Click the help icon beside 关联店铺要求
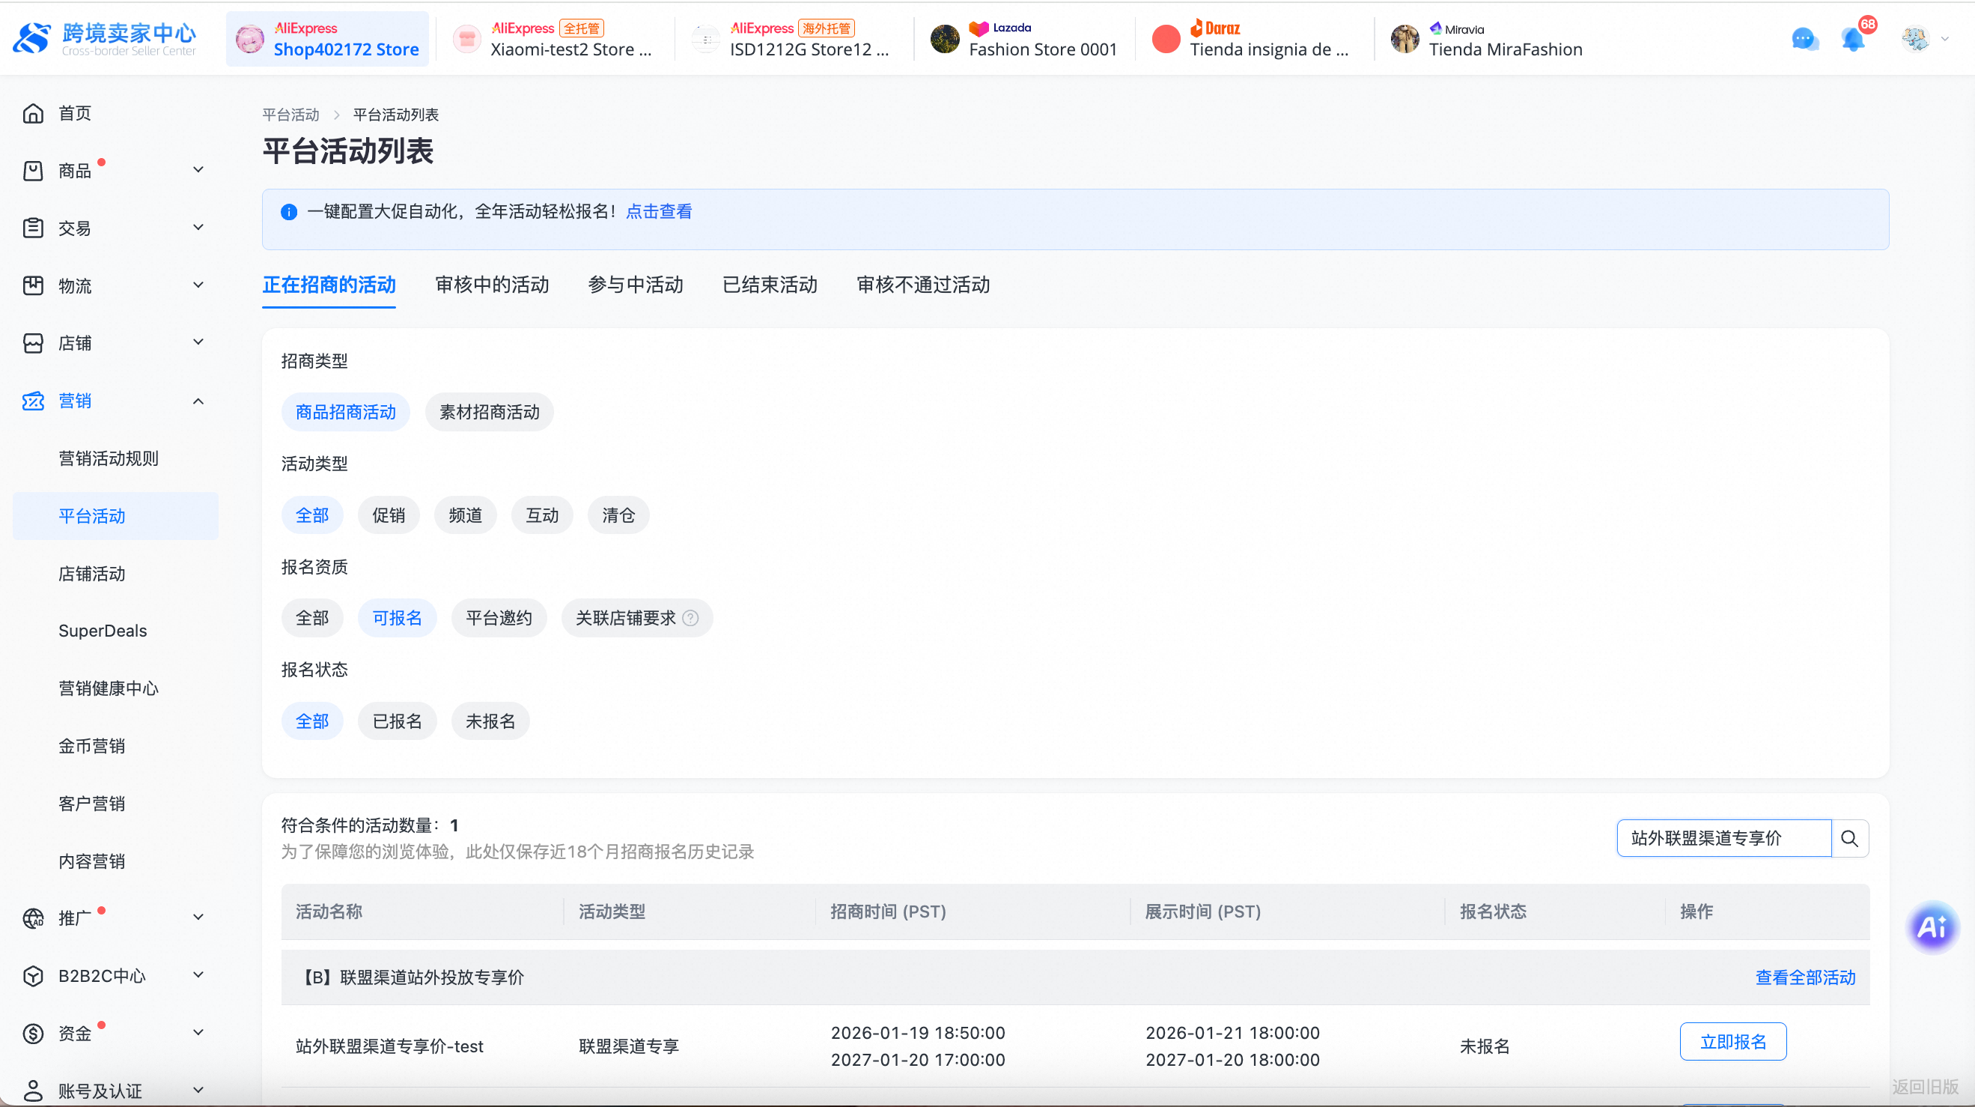The image size is (1975, 1107). 690,619
